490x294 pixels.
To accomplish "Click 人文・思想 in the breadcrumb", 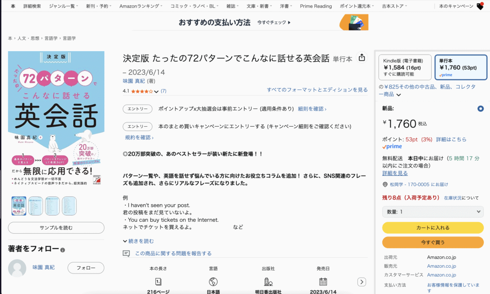I will click(28, 38).
